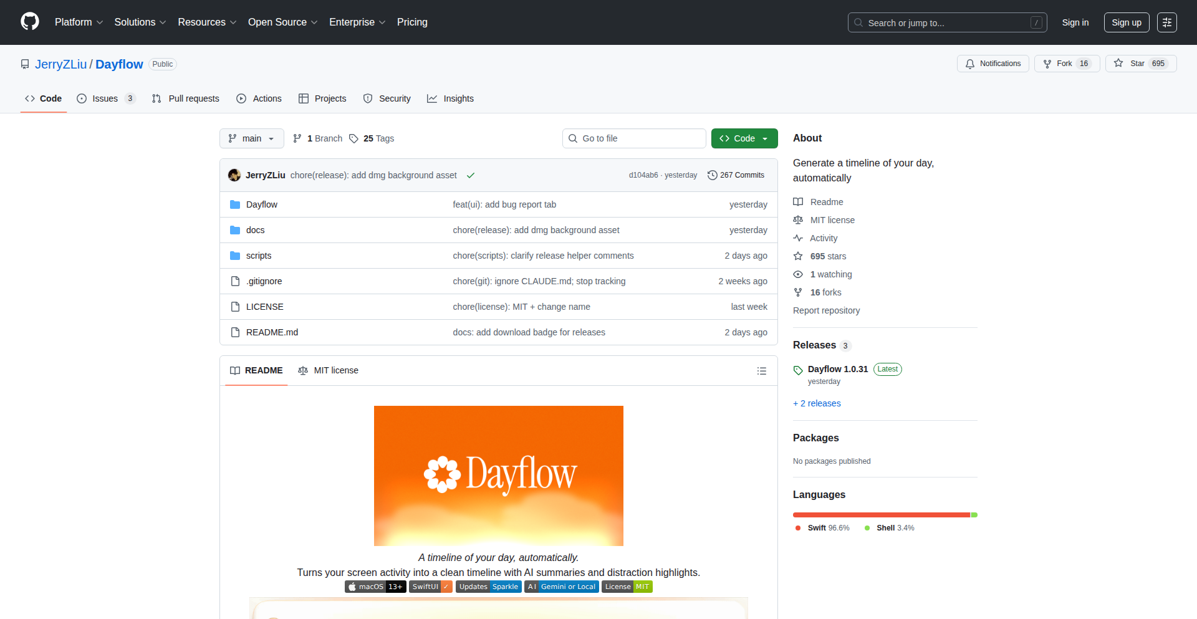Image resolution: width=1197 pixels, height=619 pixels.
Task: Click the Dayflow banner image
Action: coord(499,476)
